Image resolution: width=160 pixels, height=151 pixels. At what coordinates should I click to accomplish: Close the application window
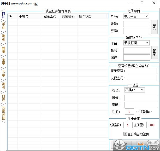154,3
